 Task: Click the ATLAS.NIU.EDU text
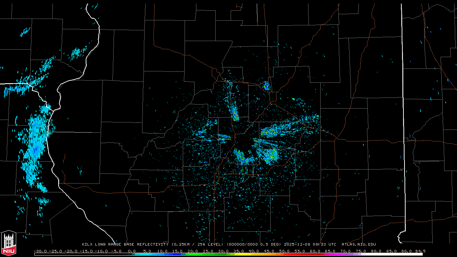[x=358, y=245]
